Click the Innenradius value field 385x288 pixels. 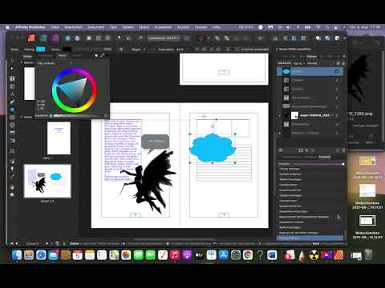[180, 50]
